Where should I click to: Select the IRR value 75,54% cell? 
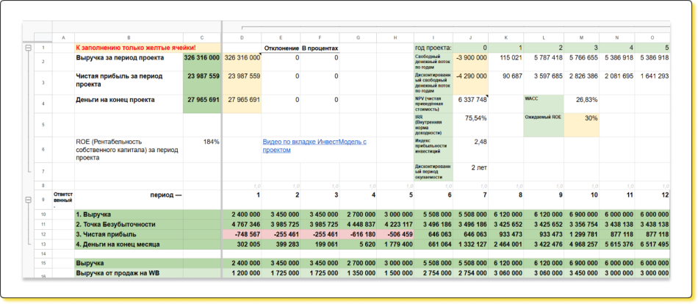click(470, 117)
